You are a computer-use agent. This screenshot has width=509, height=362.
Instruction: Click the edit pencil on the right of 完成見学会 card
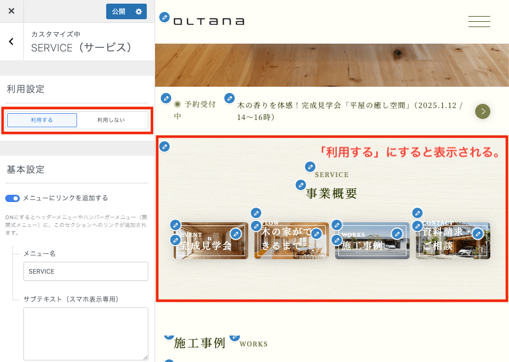click(236, 233)
